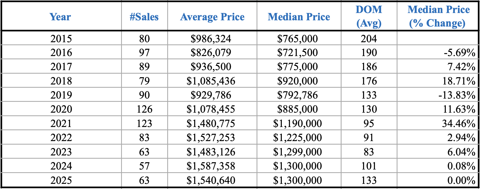Viewport: 480px width, 189px height.
Task: Select the 126 sales cell for 2020
Action: point(144,109)
